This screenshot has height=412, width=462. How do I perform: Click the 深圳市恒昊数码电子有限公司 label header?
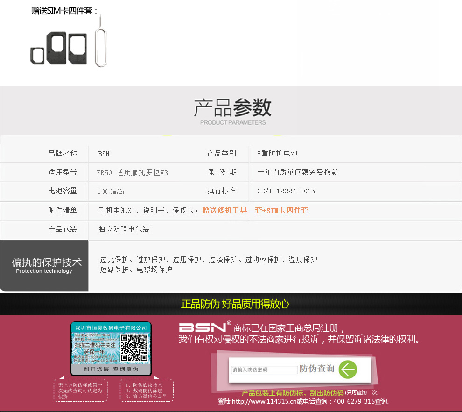click(111, 328)
